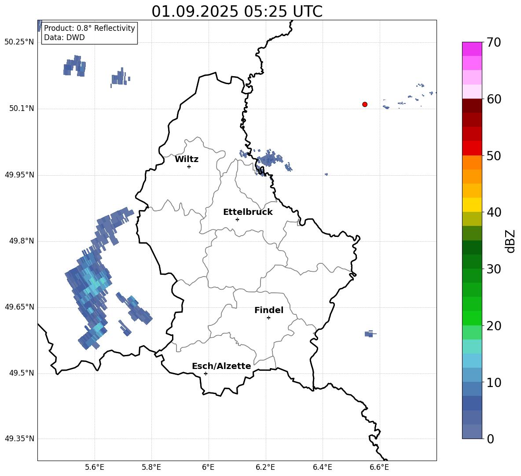The width and height of the screenshot is (521, 476).
Task: Click the Ettelbruck location cross marker
Action: [237, 219]
